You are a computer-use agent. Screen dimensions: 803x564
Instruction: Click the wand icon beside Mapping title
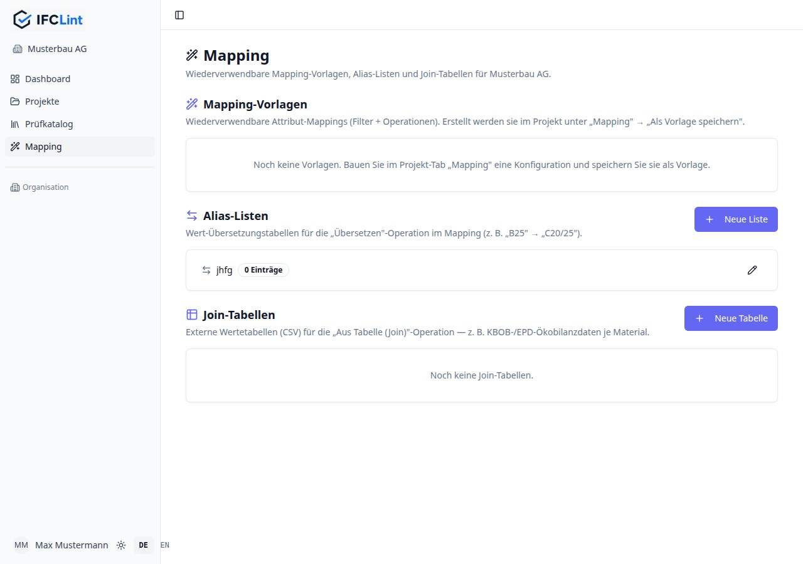pyautogui.click(x=192, y=55)
